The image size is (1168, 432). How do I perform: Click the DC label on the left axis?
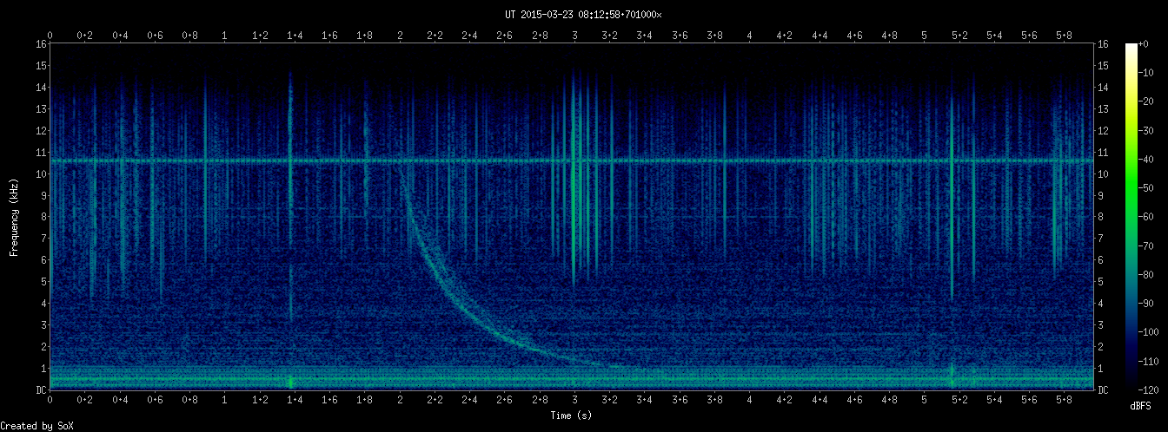tap(41, 390)
